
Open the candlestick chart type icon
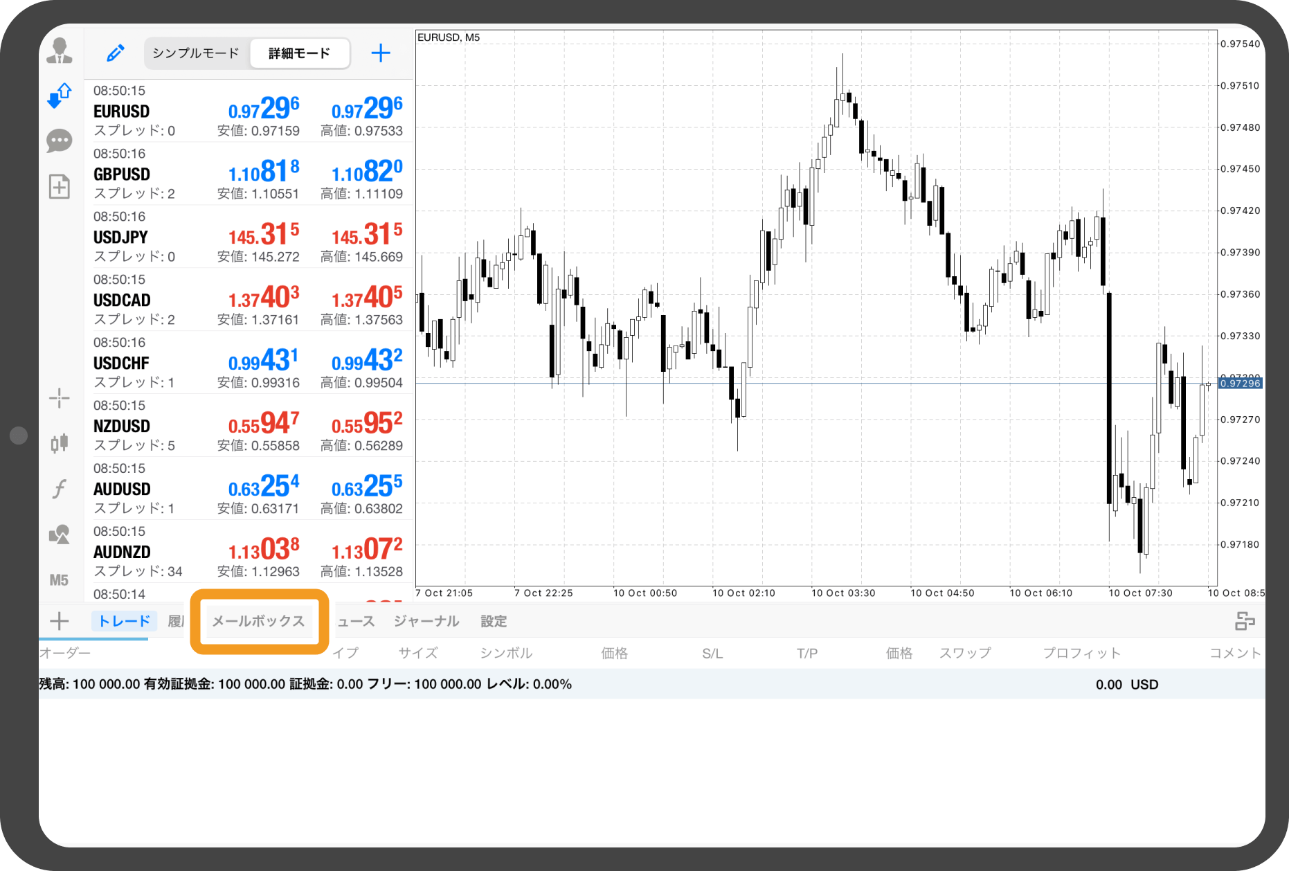[60, 443]
